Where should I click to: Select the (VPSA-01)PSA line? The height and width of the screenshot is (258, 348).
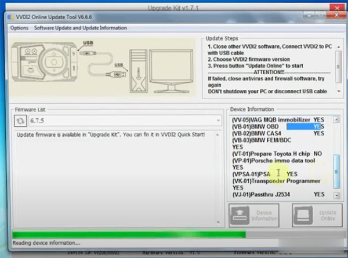(x=264, y=174)
